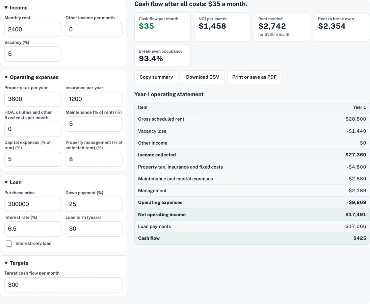This screenshot has width=370, height=304.
Task: Click the Other income row in statement
Action: (x=252, y=143)
